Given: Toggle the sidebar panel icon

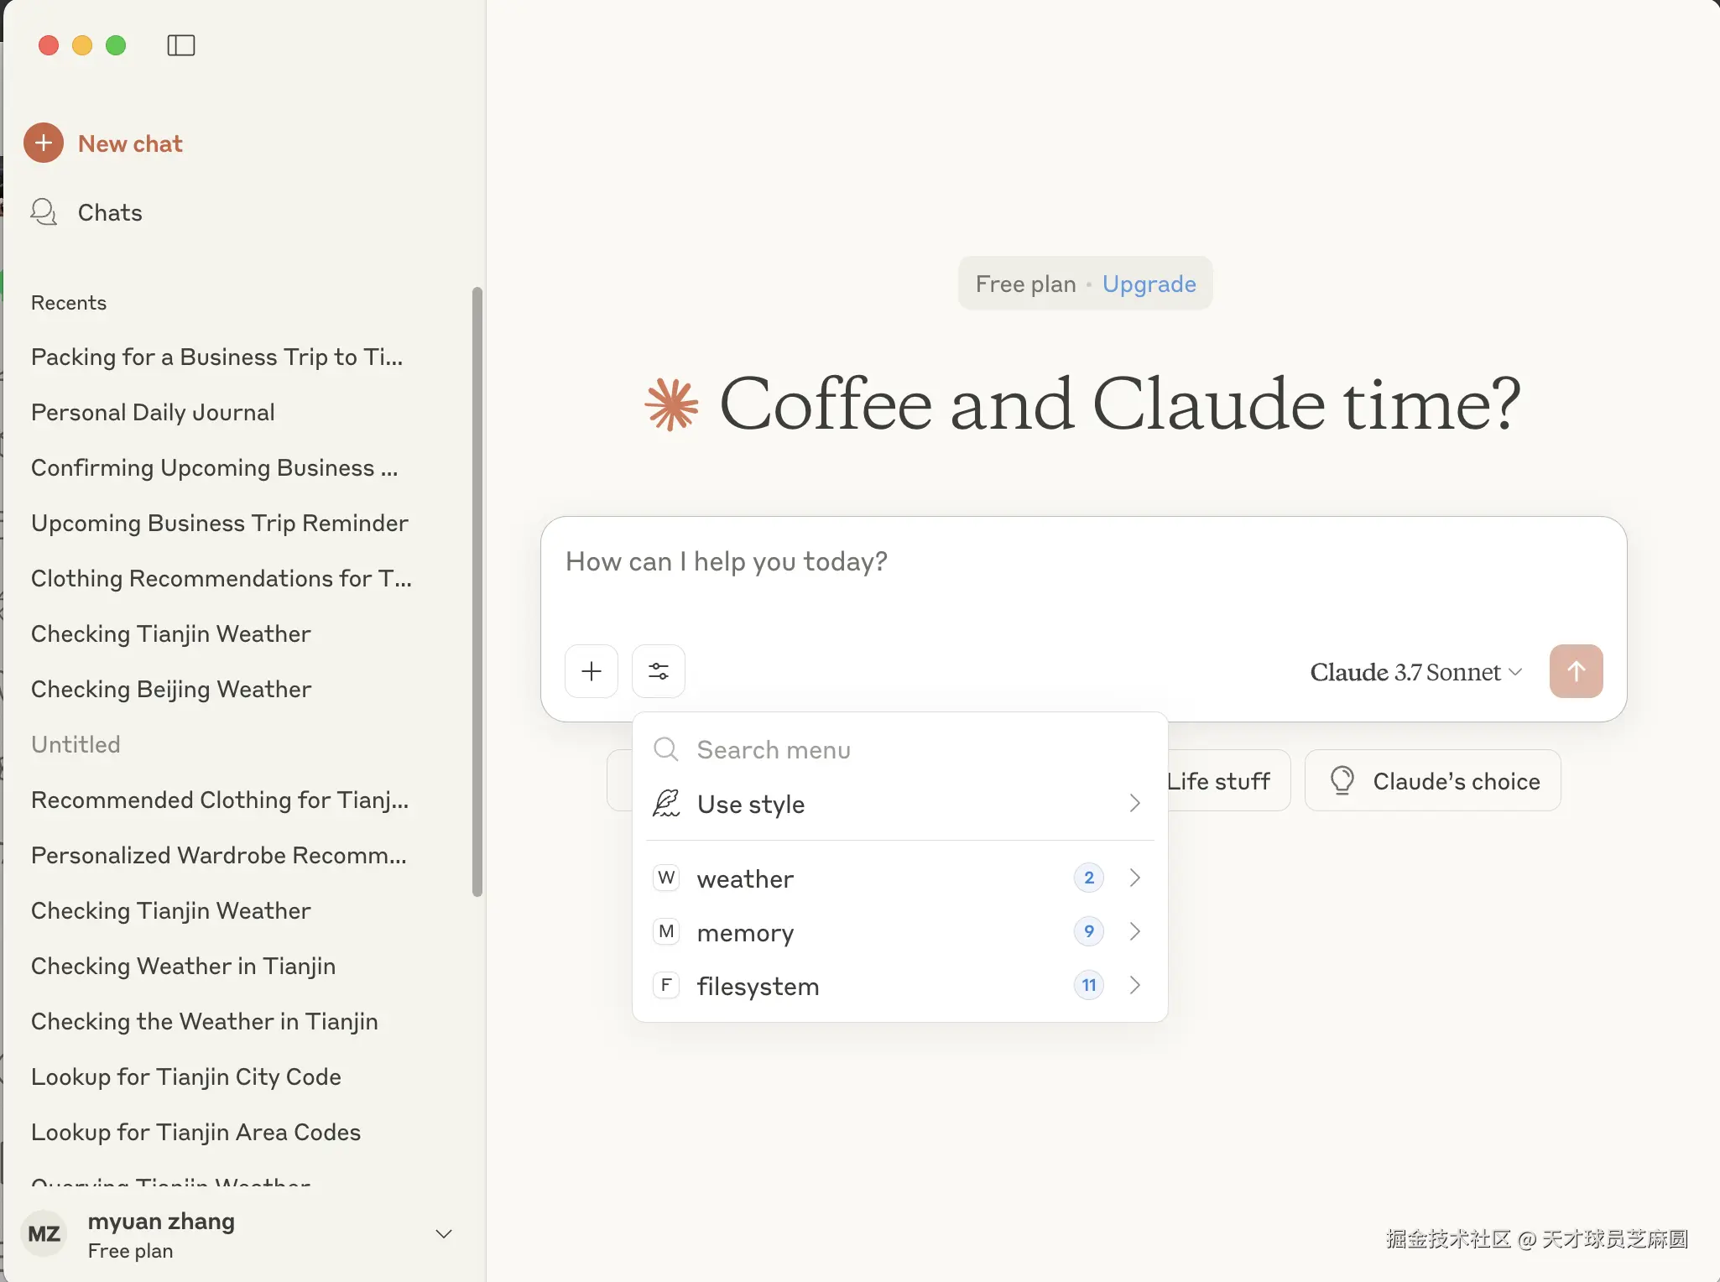Looking at the screenshot, I should point(181,45).
